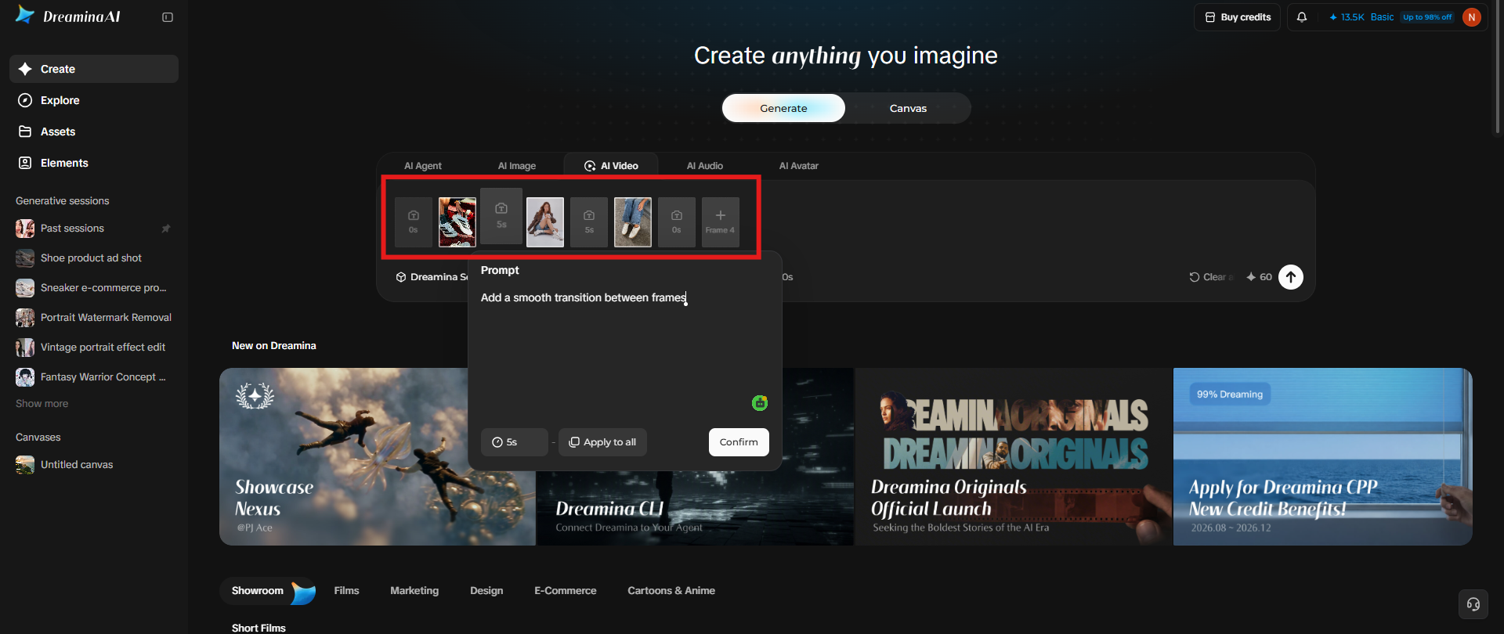Select the E-Commerce category tab

click(566, 591)
